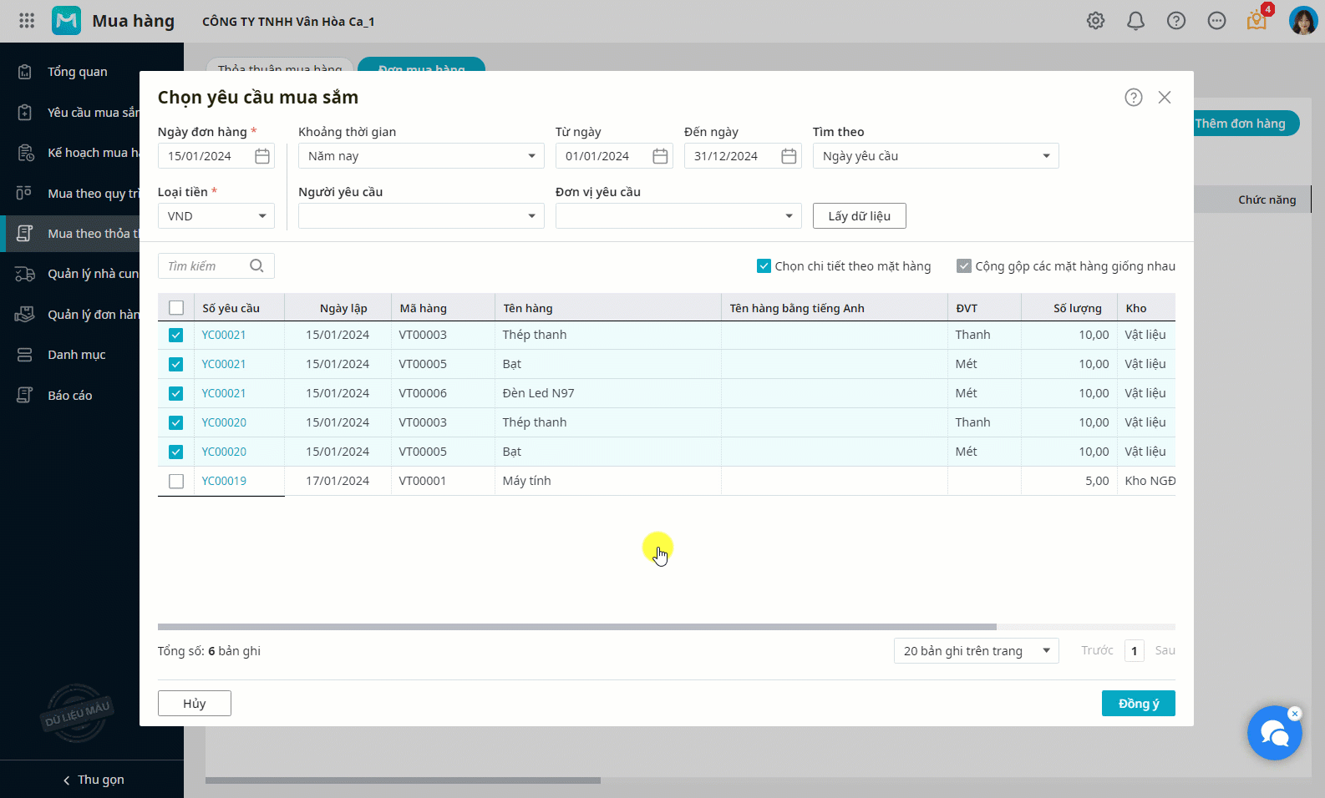
Task: Click the search magnifier icon
Action: tap(256, 266)
